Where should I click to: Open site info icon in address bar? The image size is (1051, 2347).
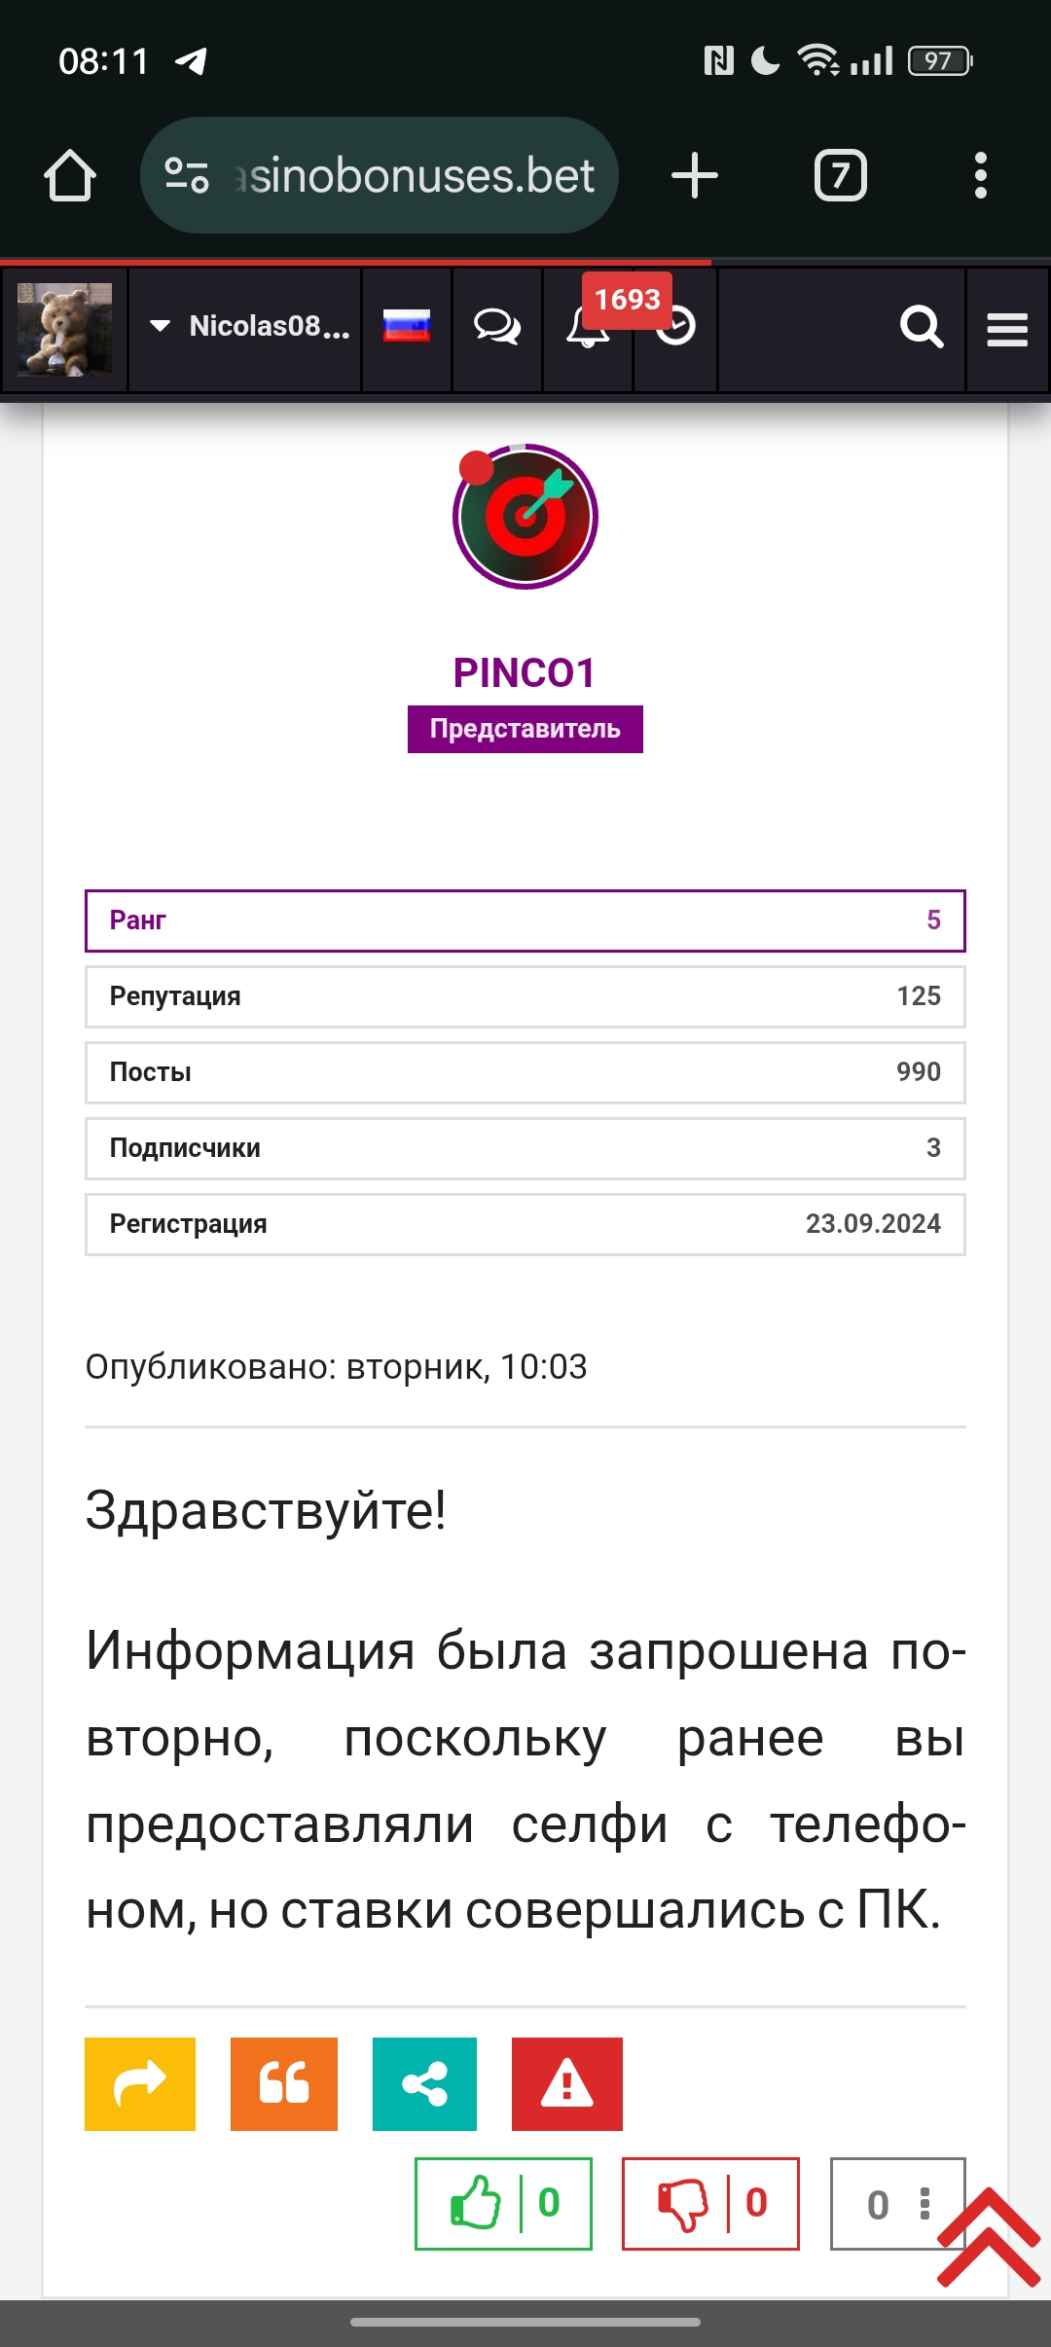click(186, 176)
